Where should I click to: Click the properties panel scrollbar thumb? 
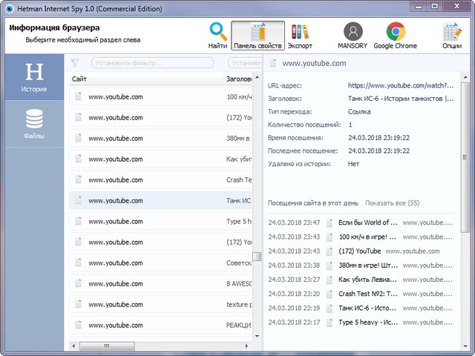465,157
